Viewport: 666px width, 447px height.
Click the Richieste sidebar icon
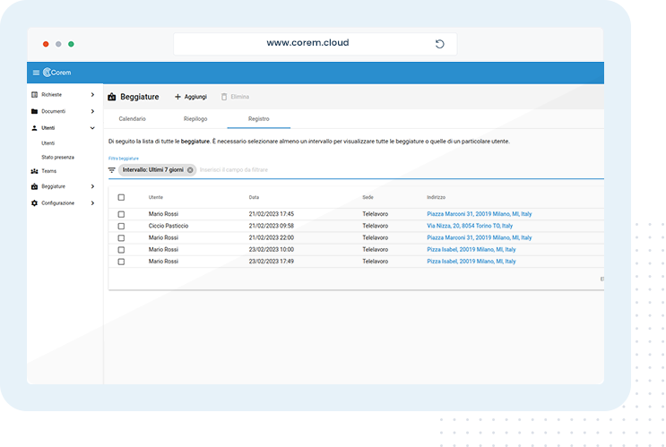point(34,94)
